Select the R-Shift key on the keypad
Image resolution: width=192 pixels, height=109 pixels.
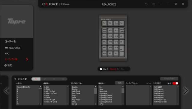(116, 23)
